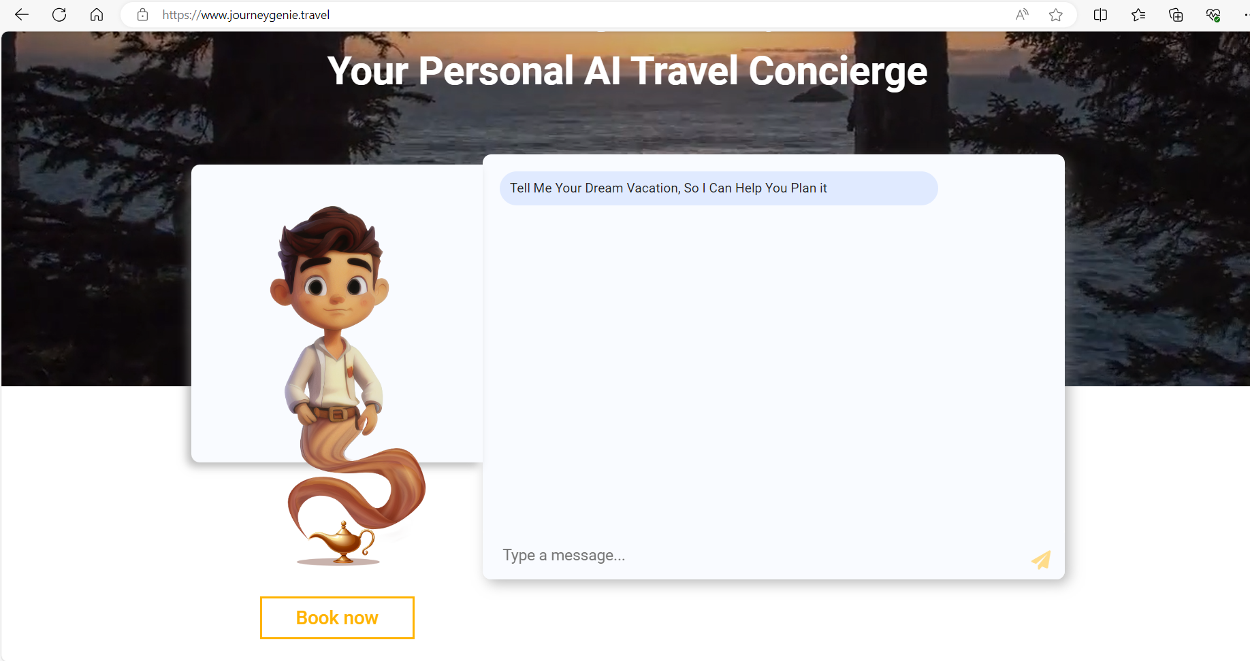Open the browser settings ellipsis menu
Viewport: 1250px width, 661px height.
(x=1246, y=15)
